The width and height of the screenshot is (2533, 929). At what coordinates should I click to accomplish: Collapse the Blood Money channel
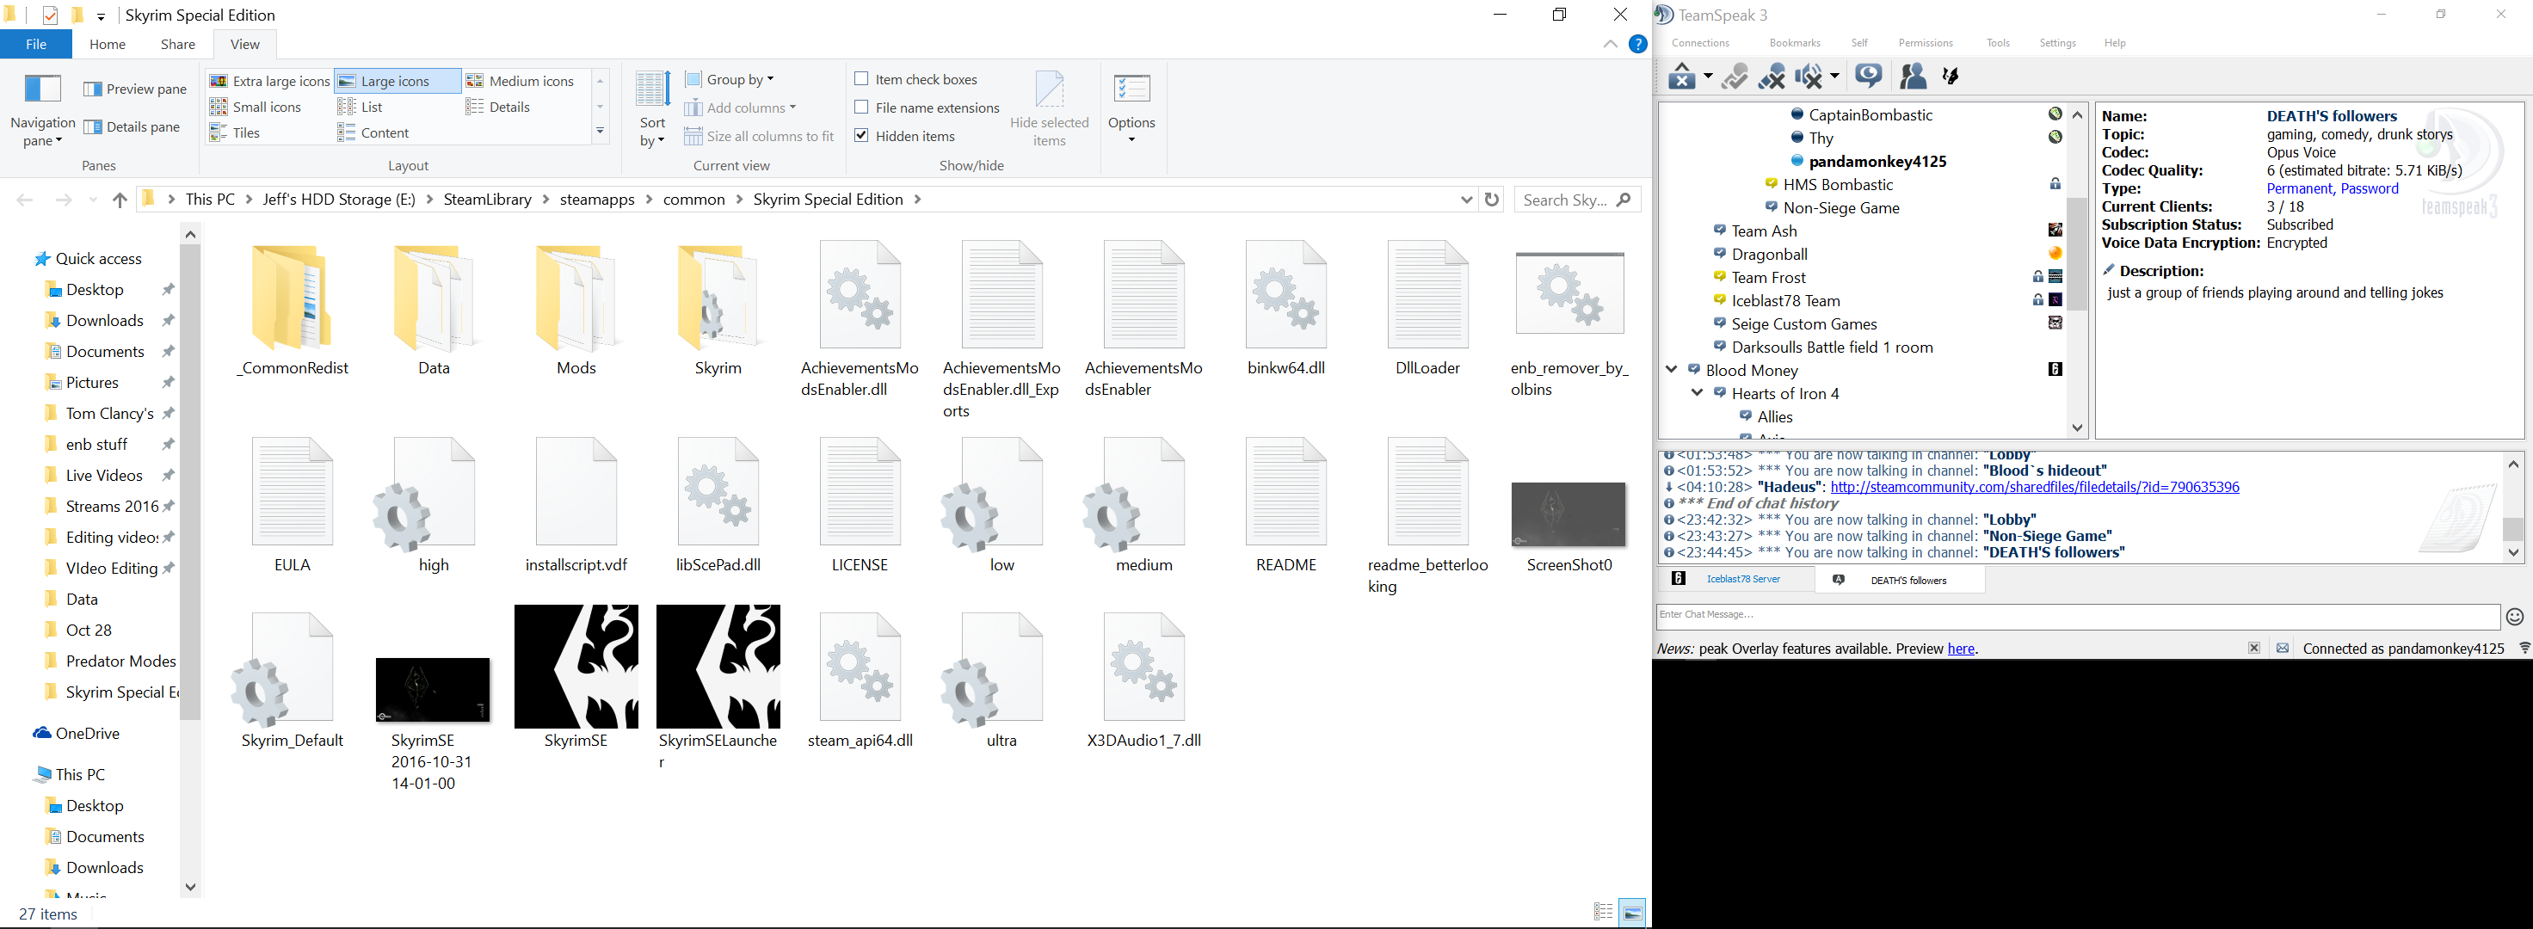coord(1672,370)
